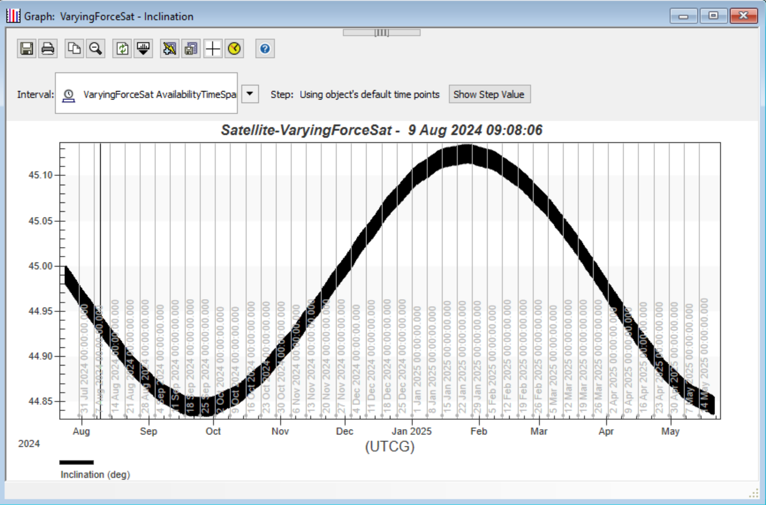Click the jump-to-data graph arrow icon
The image size is (766, 505).
pos(143,48)
